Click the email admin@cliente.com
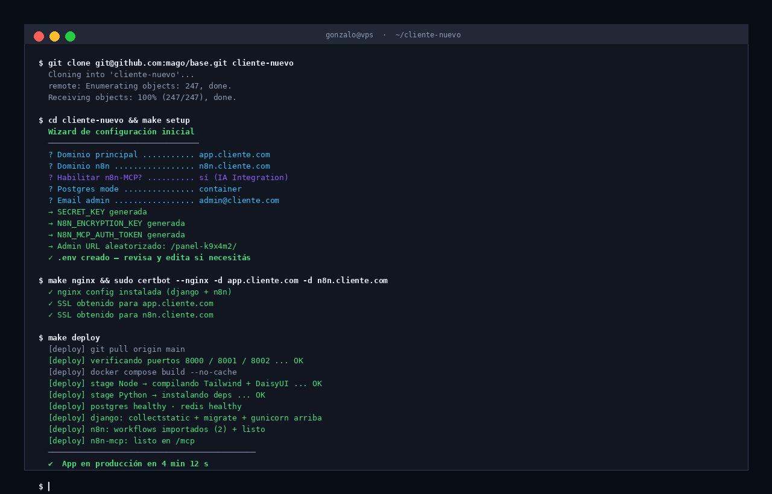Screen dimensions: 772x494 tap(239, 201)
